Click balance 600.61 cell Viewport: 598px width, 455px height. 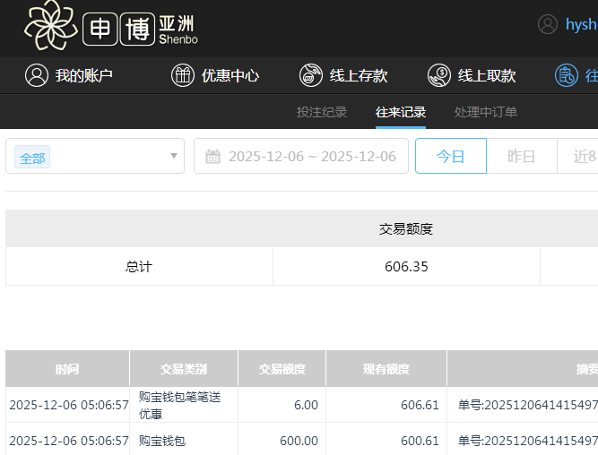(x=386, y=441)
